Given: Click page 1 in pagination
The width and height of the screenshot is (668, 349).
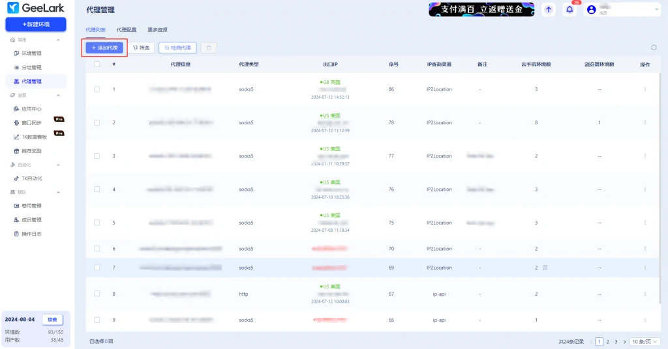Looking at the screenshot, I should [599, 342].
